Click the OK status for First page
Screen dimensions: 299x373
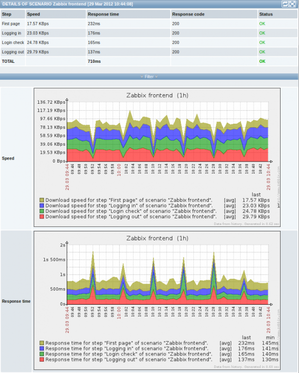coord(262,24)
